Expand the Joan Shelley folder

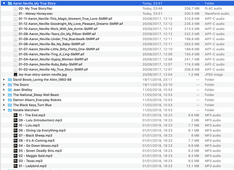[4, 90]
